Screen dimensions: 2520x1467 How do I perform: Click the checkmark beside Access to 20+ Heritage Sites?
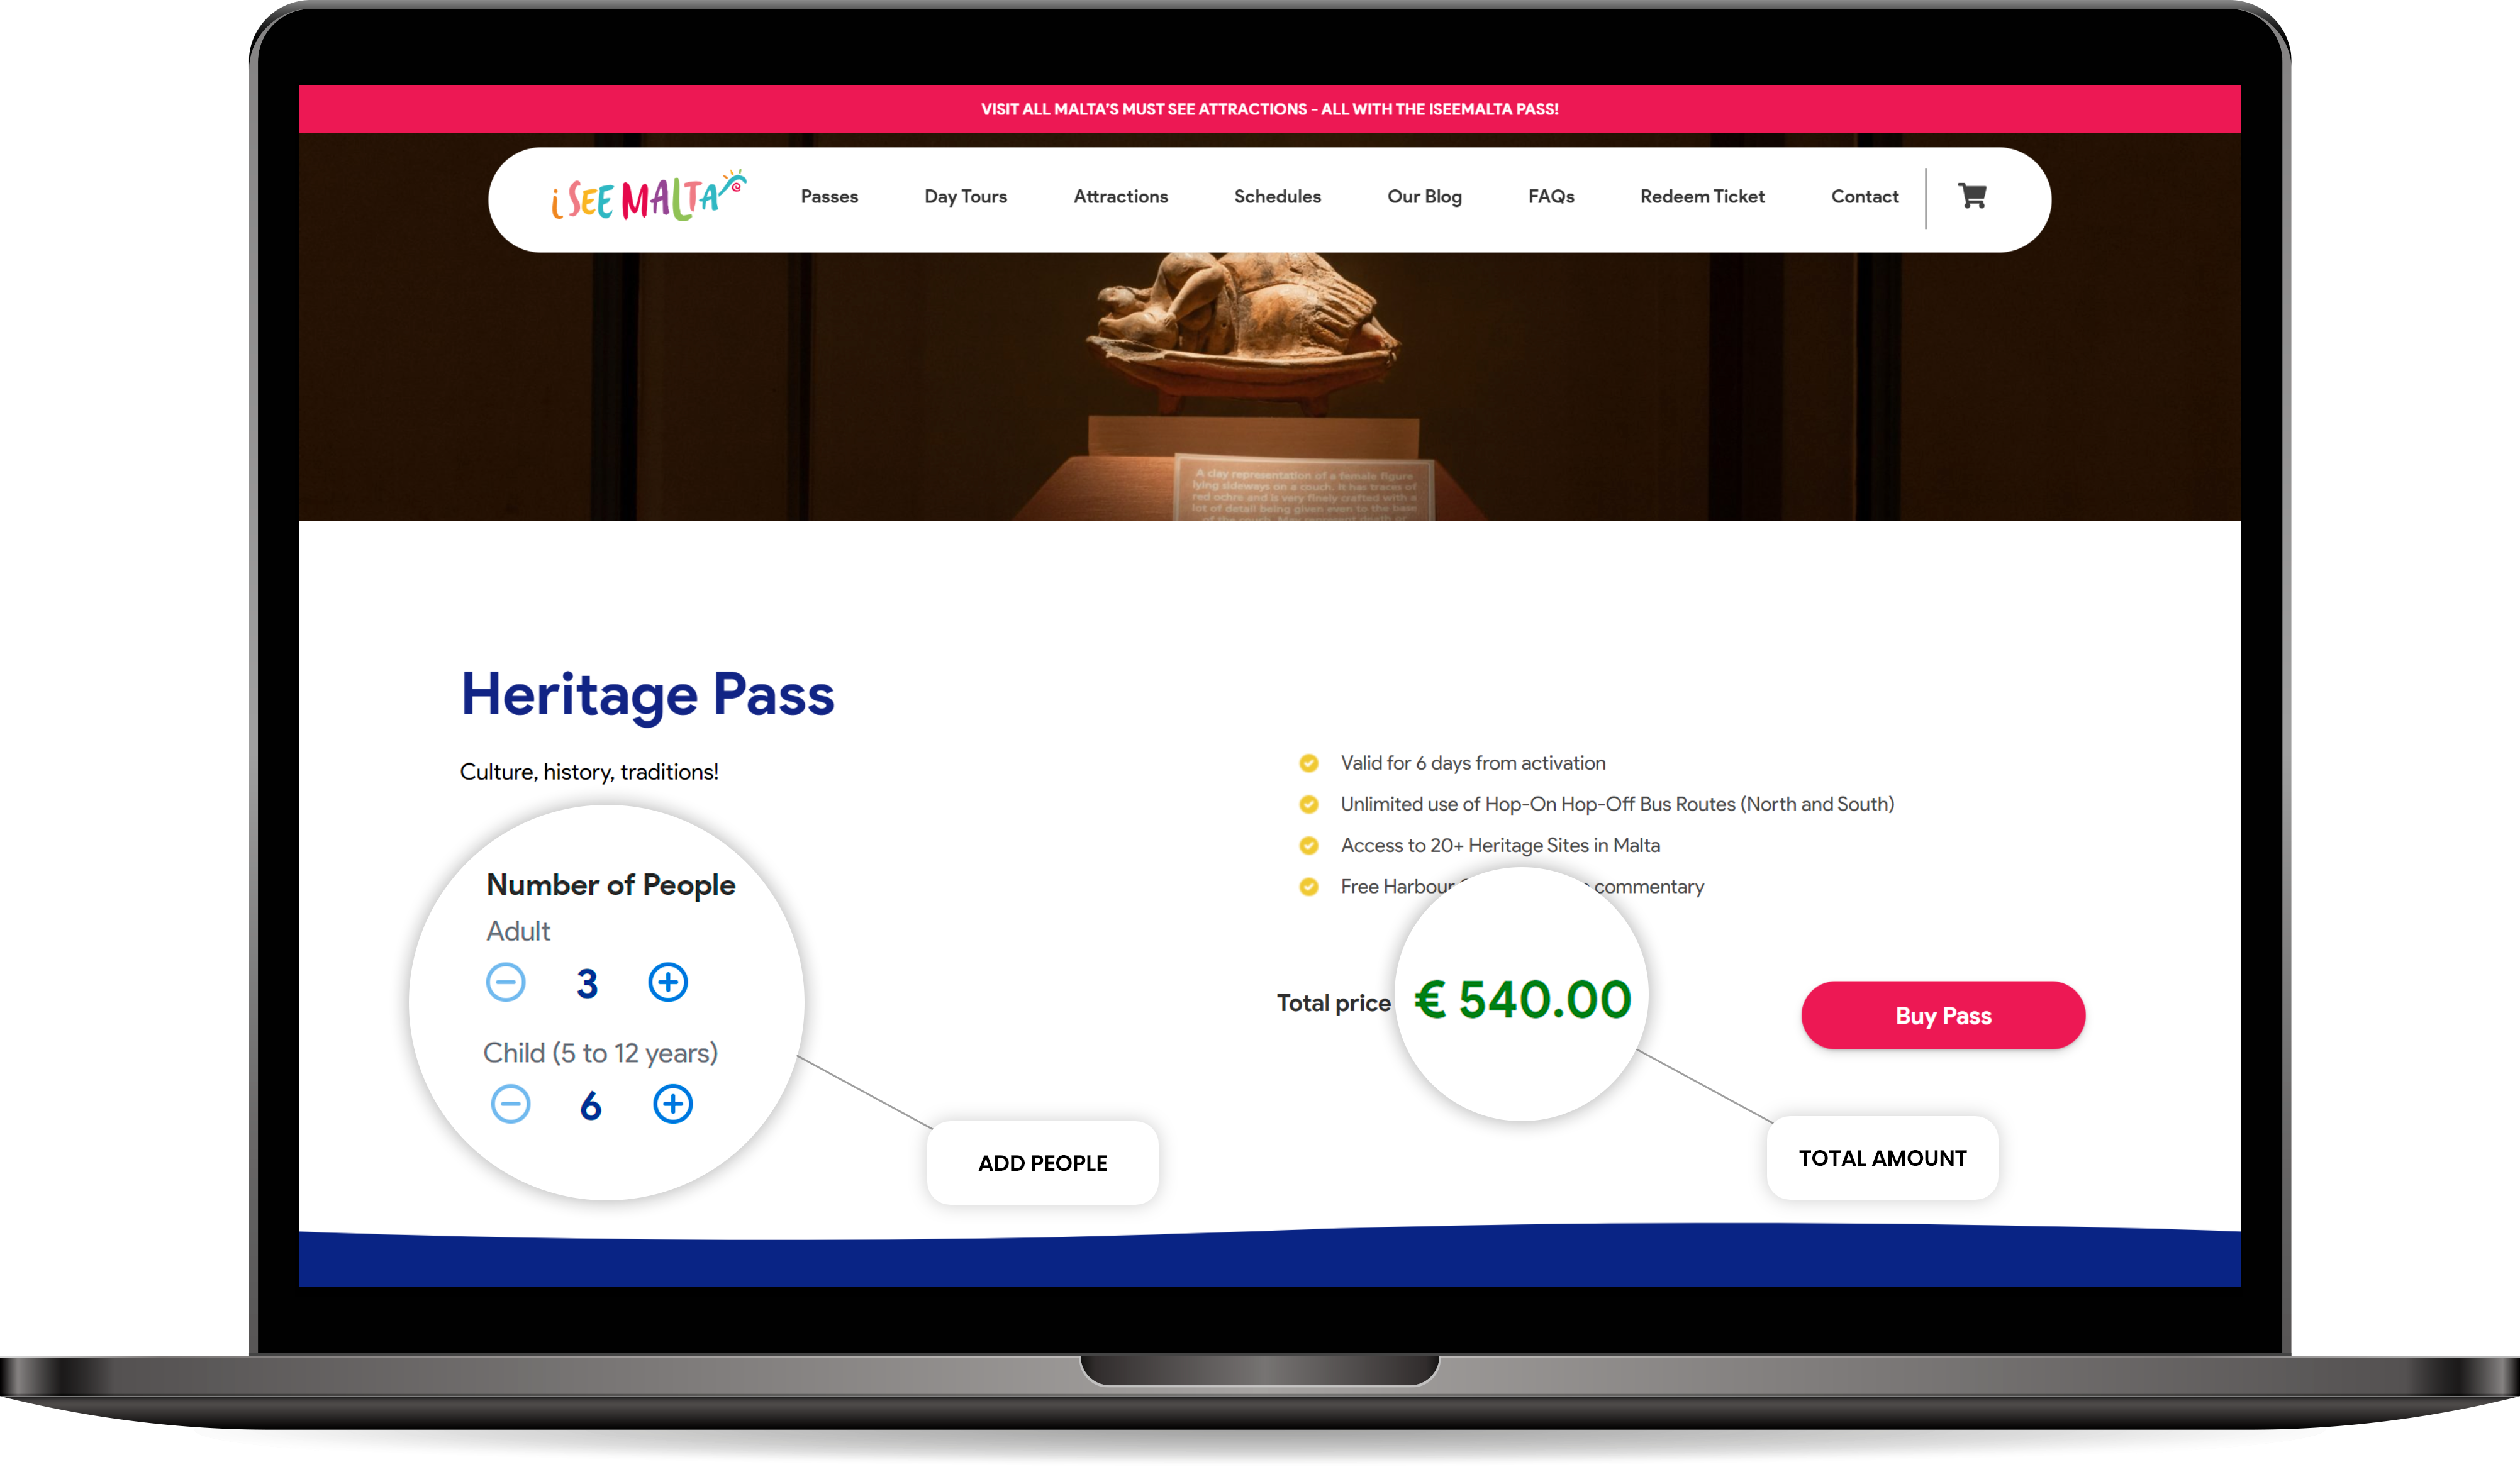(x=1308, y=845)
